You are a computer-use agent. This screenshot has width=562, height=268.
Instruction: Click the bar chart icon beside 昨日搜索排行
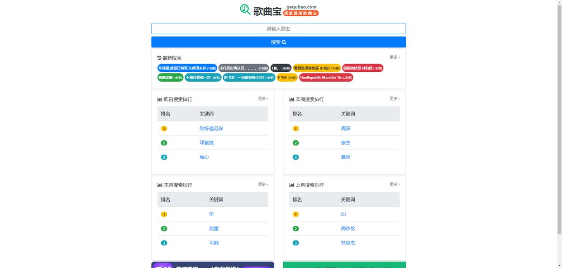160,99
